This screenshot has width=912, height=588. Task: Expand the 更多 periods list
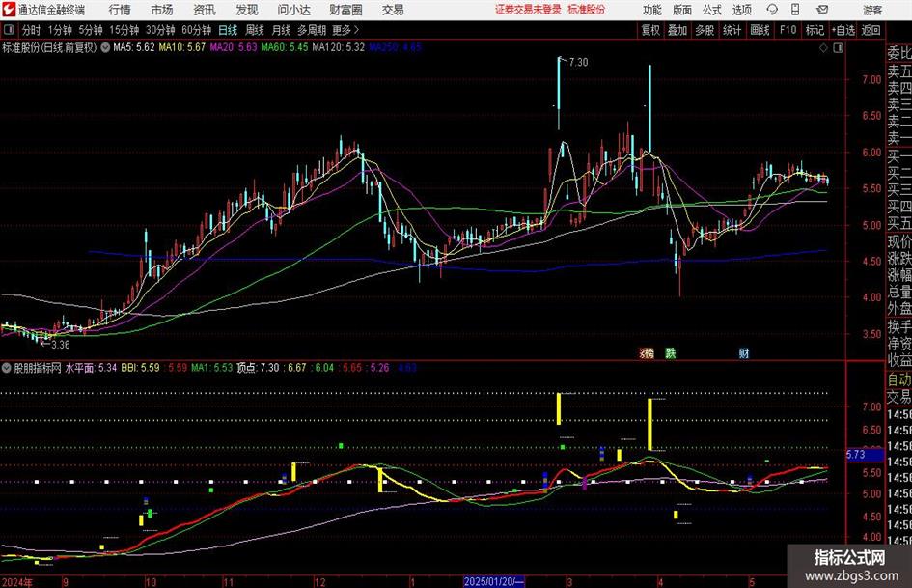pos(345,30)
